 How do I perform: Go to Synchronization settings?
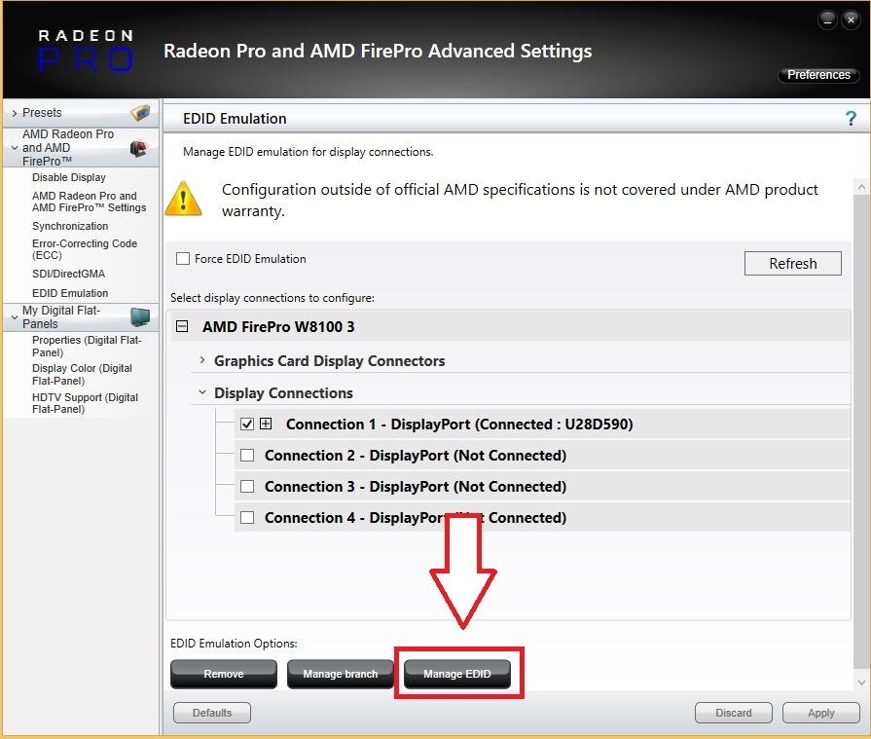(70, 226)
